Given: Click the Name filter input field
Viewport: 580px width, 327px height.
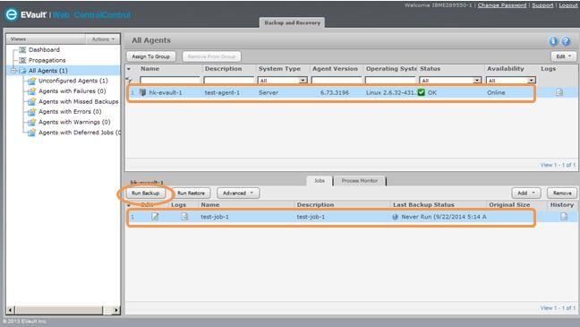Looking at the screenshot, I should click(x=170, y=81).
